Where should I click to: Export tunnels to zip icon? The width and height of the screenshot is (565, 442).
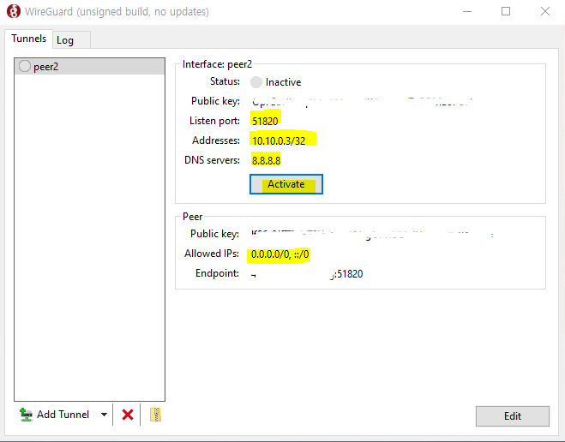coord(155,415)
